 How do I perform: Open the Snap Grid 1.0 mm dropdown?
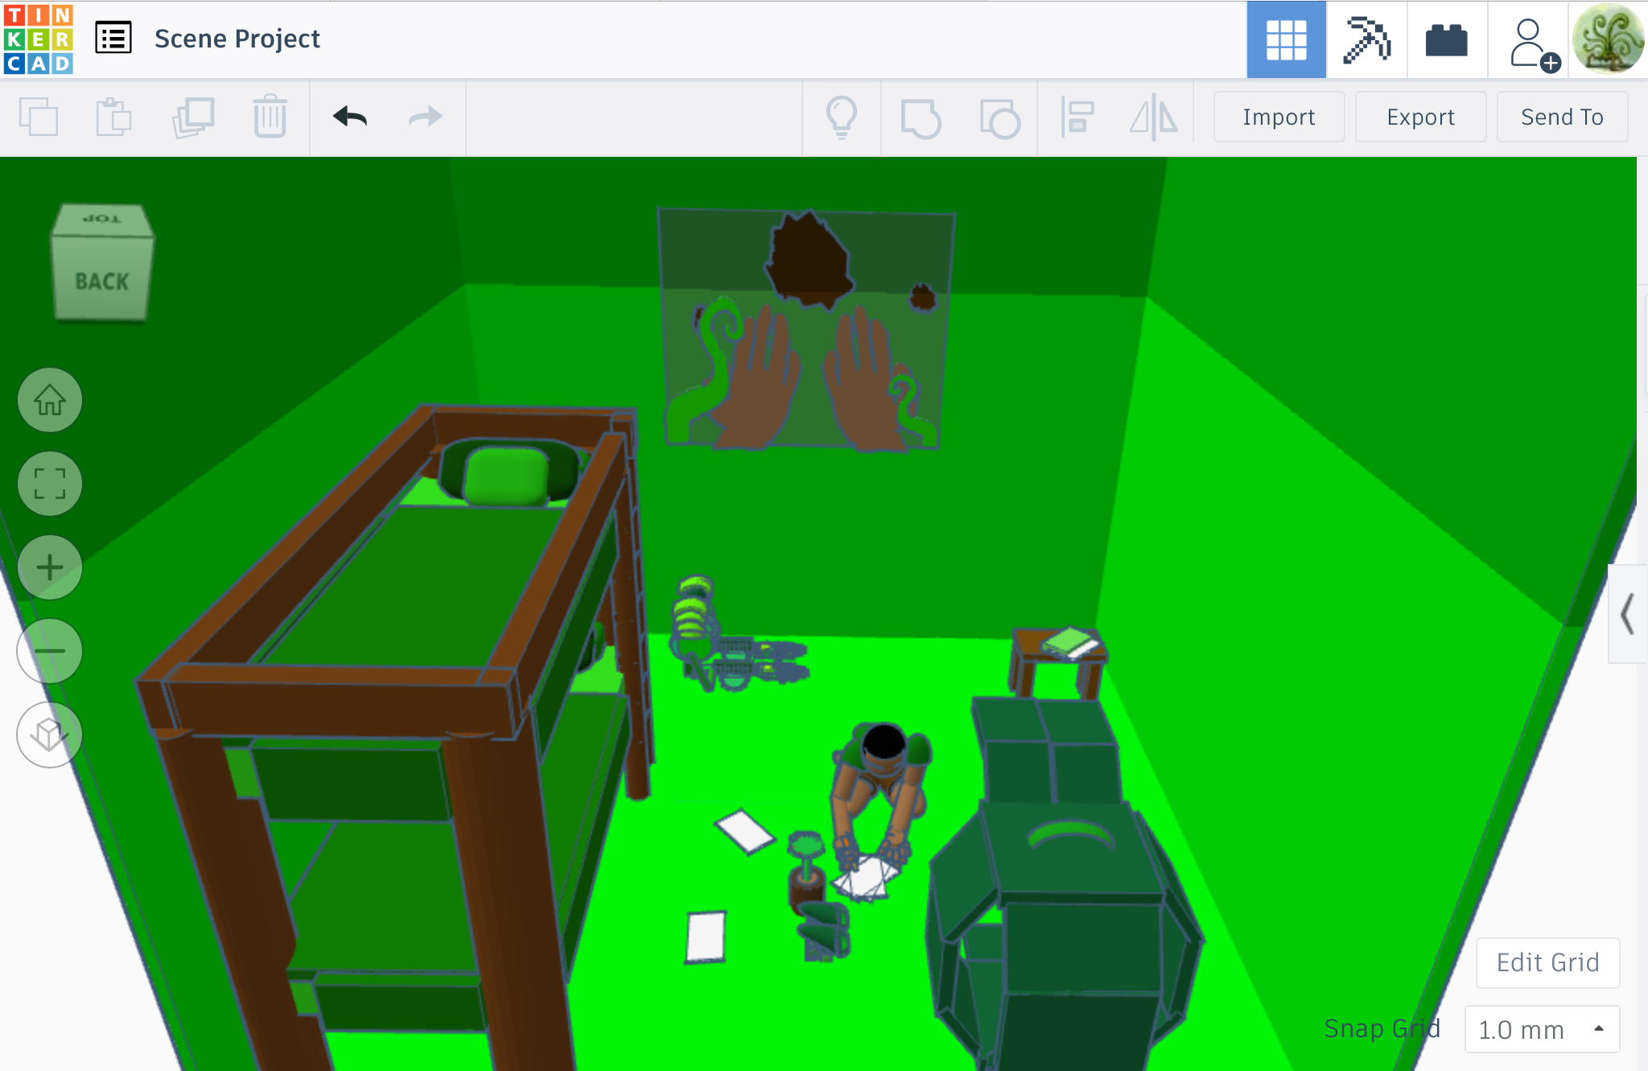pyautogui.click(x=1542, y=1029)
